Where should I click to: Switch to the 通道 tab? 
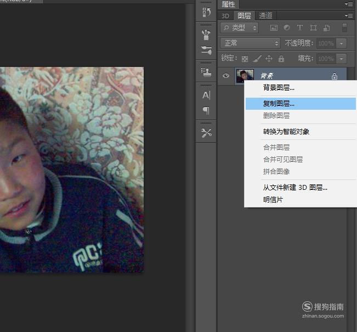click(266, 15)
